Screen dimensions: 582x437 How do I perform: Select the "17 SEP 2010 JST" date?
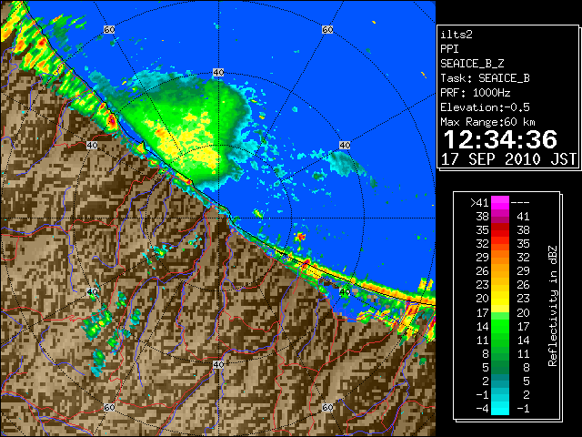pyautogui.click(x=508, y=159)
